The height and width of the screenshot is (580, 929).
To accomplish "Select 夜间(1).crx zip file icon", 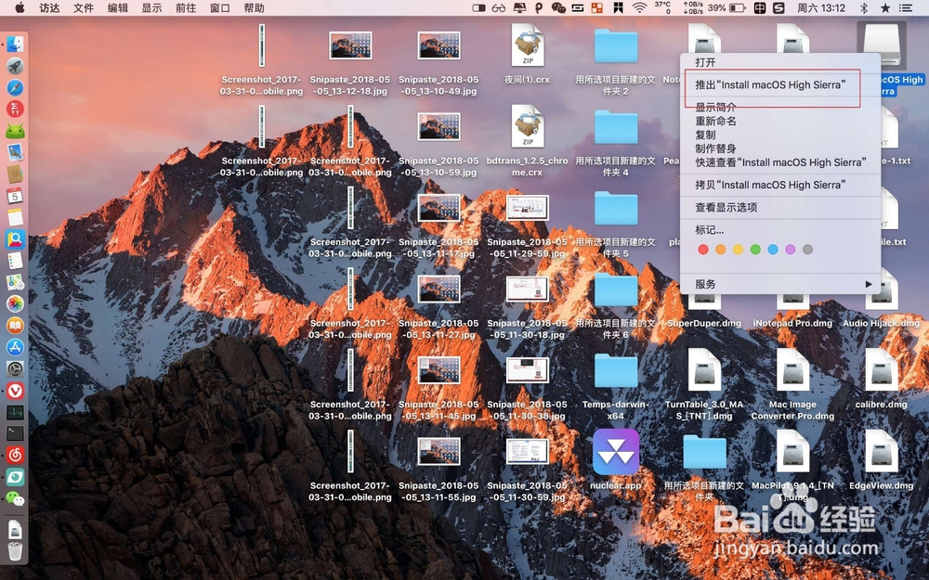I will pyautogui.click(x=528, y=45).
